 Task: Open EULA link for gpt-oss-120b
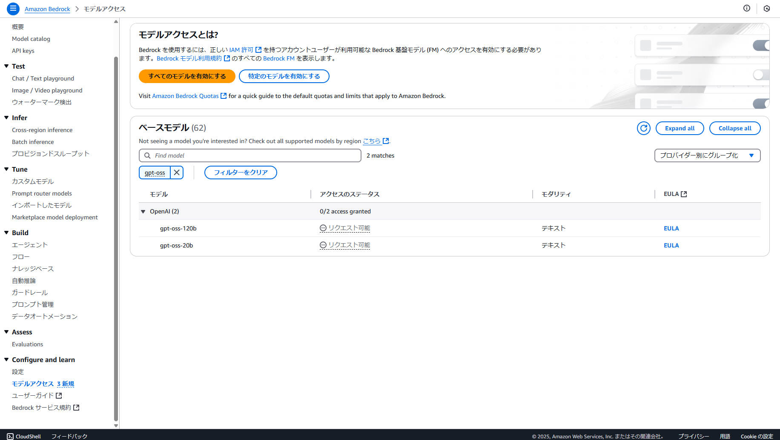(671, 228)
